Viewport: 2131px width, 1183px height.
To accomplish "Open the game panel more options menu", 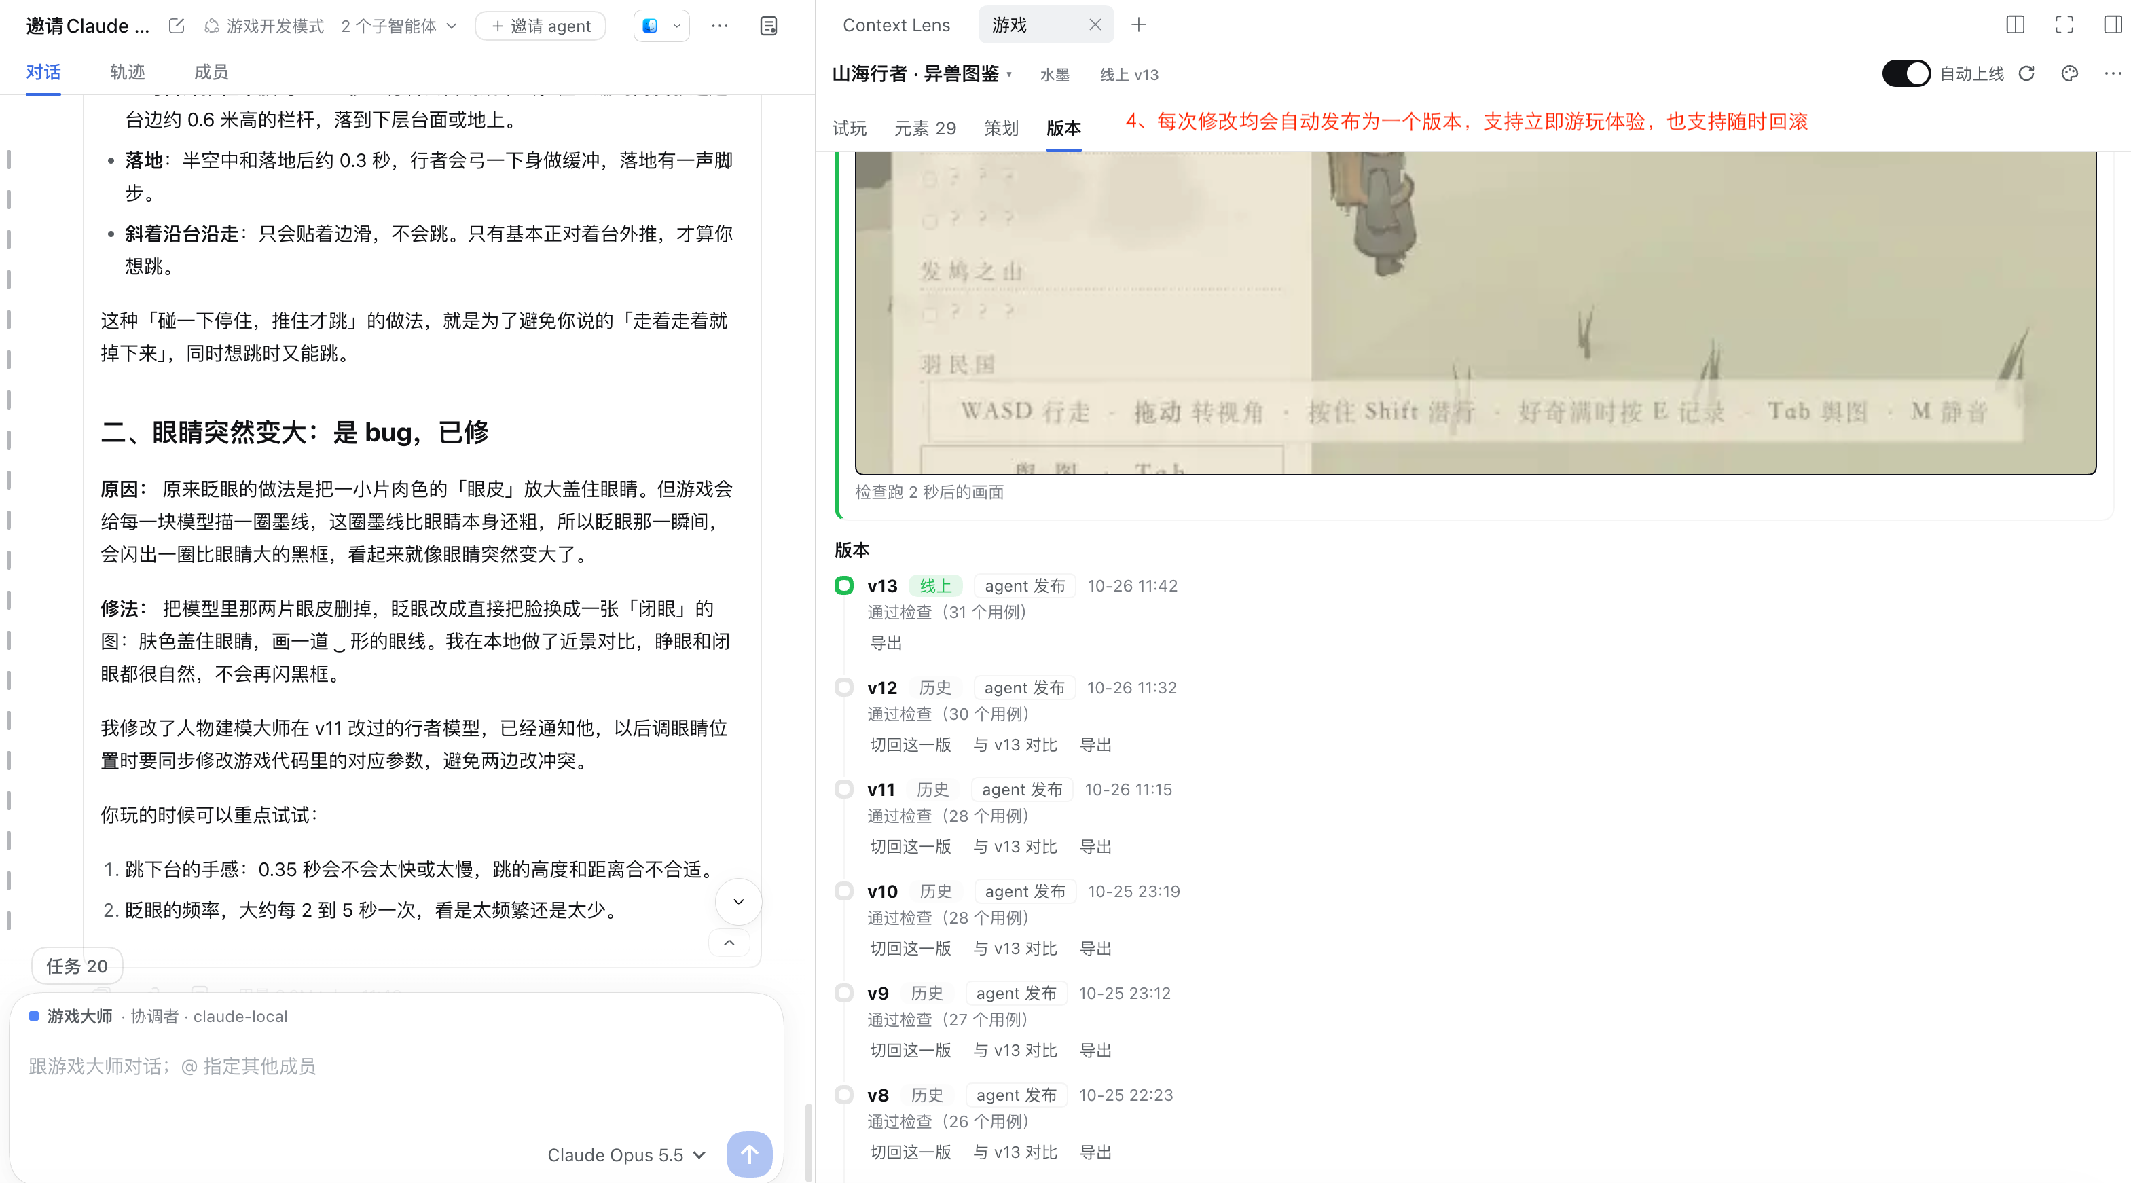I will click(2113, 73).
